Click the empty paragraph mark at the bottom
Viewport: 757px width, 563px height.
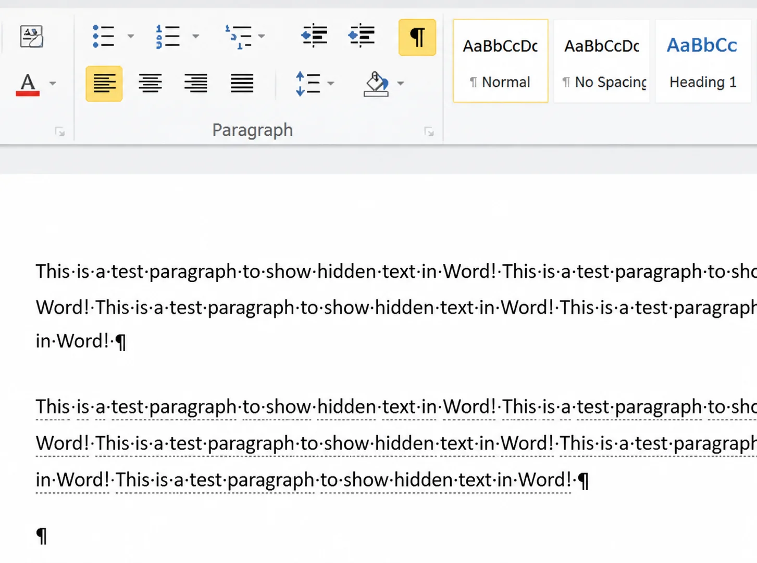[42, 535]
